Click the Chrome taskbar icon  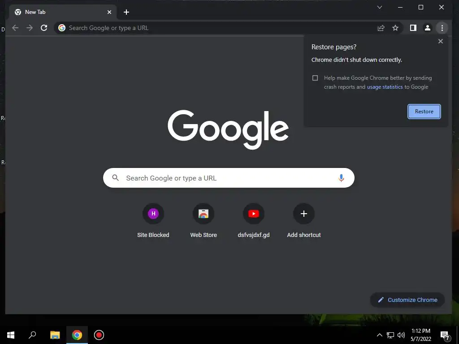pos(77,335)
